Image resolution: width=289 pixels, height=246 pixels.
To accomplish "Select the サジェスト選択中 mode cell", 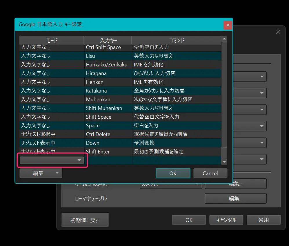I will coord(52,134).
